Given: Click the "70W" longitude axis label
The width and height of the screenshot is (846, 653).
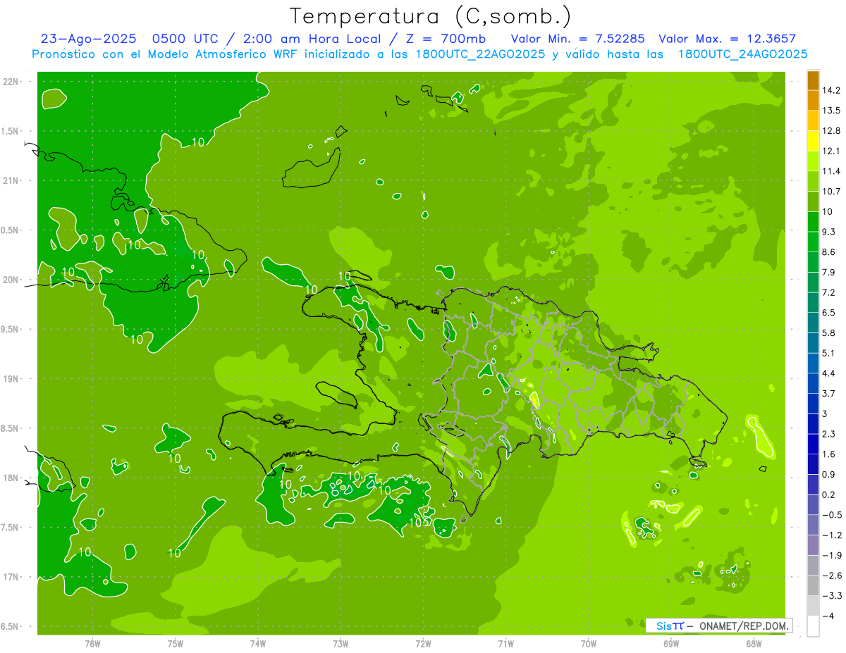Looking at the screenshot, I should click(x=589, y=644).
